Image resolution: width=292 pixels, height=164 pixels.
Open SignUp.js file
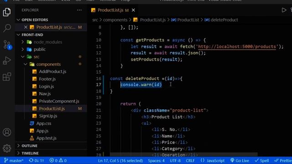48,116
